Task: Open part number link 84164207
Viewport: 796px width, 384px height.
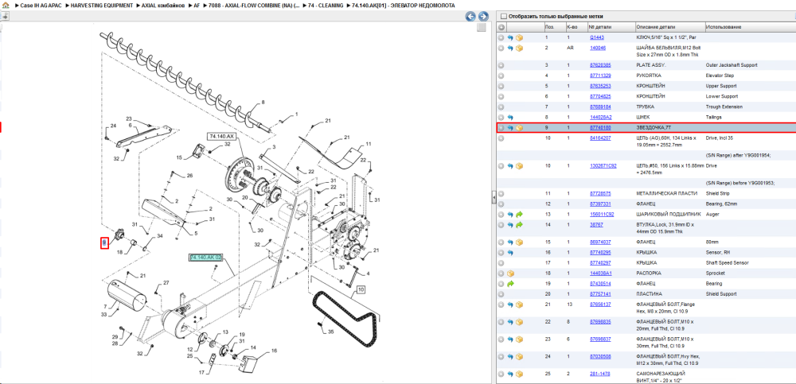Action: 600,138
